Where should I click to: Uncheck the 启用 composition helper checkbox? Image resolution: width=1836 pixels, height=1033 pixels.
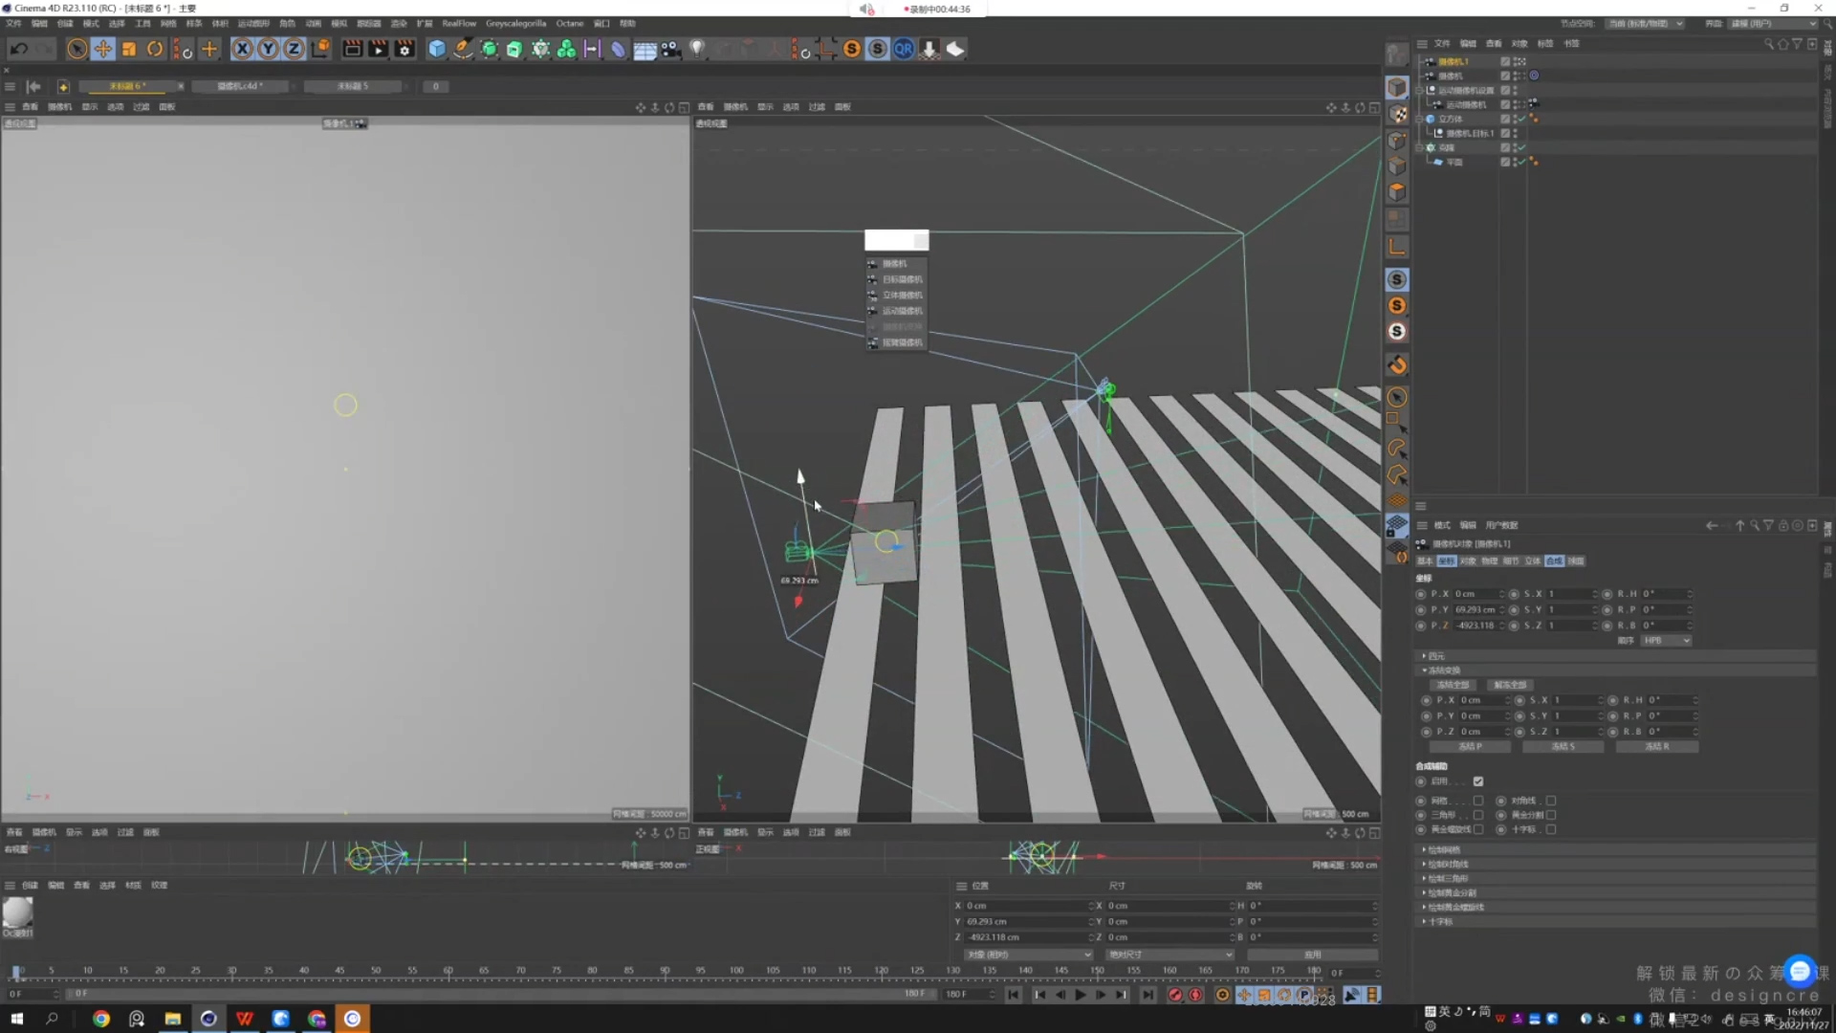point(1478,781)
